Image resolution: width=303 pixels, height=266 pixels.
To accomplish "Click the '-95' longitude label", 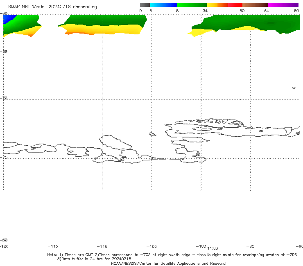I will (251, 246).
